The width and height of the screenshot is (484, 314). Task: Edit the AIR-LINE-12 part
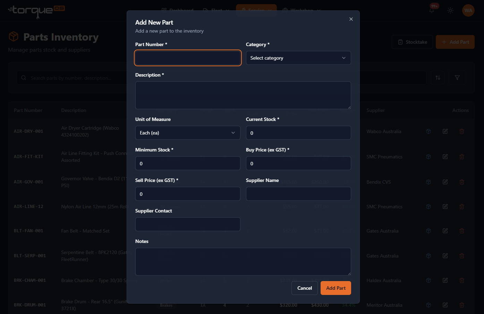coord(445,207)
